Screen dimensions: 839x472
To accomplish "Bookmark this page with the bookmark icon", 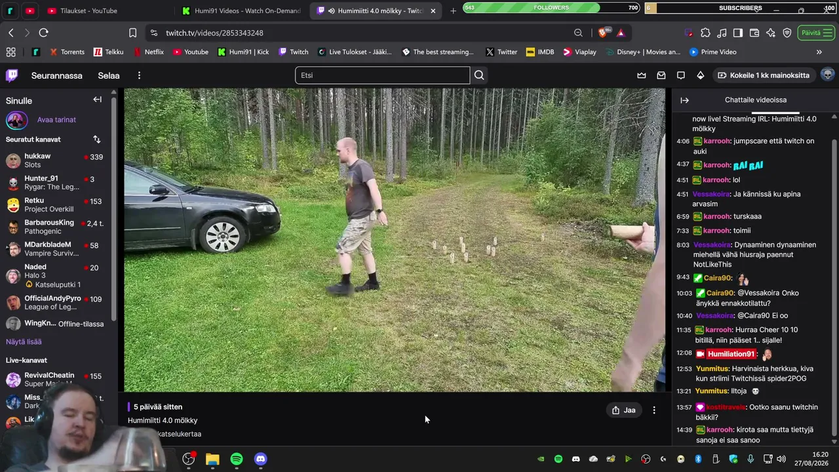I will click(133, 33).
